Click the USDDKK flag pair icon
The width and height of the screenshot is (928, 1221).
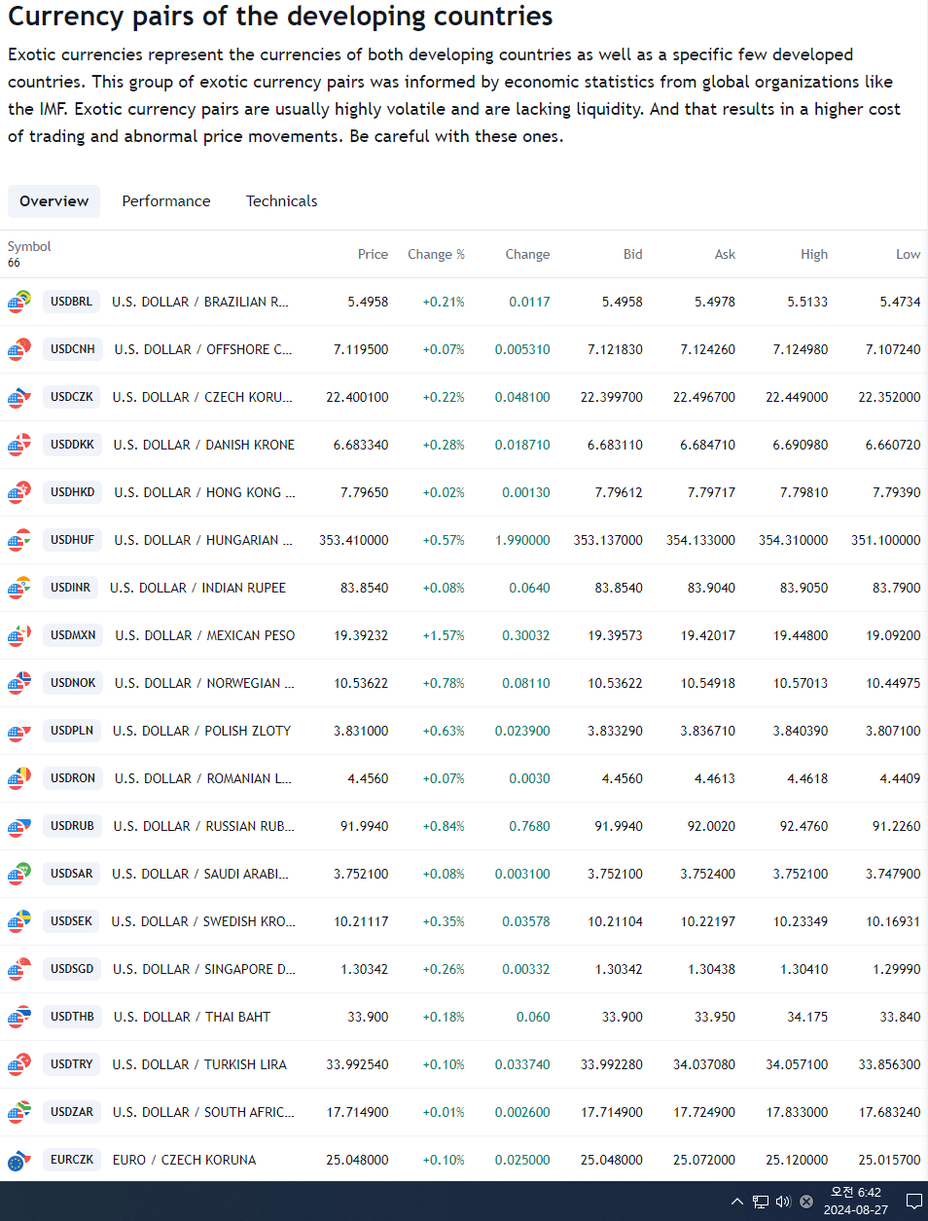tap(19, 445)
